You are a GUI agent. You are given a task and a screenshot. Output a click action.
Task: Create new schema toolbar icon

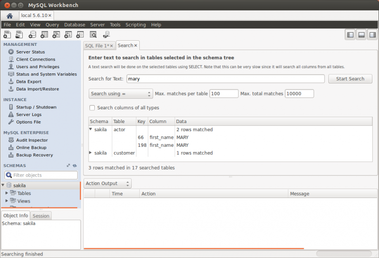tap(32, 35)
